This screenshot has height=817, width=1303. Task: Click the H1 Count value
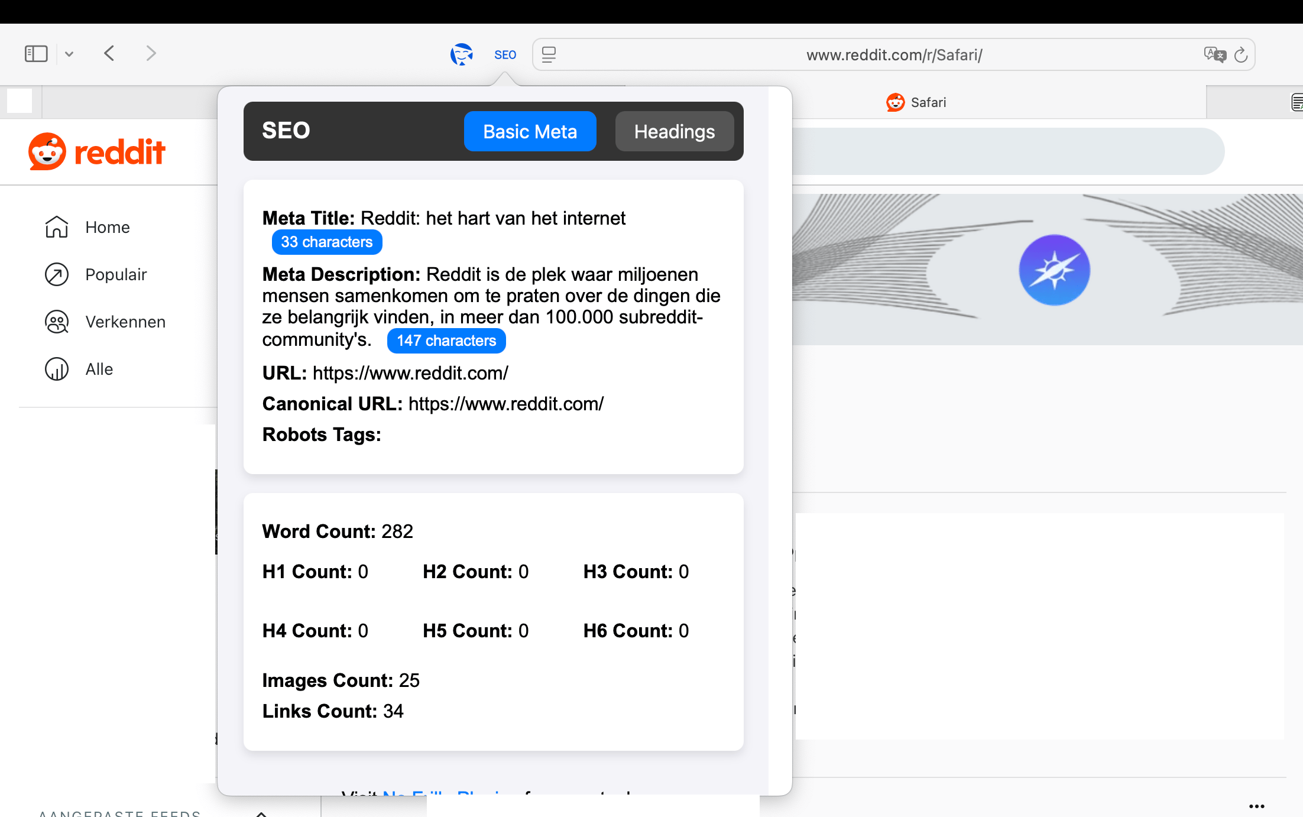pos(363,572)
